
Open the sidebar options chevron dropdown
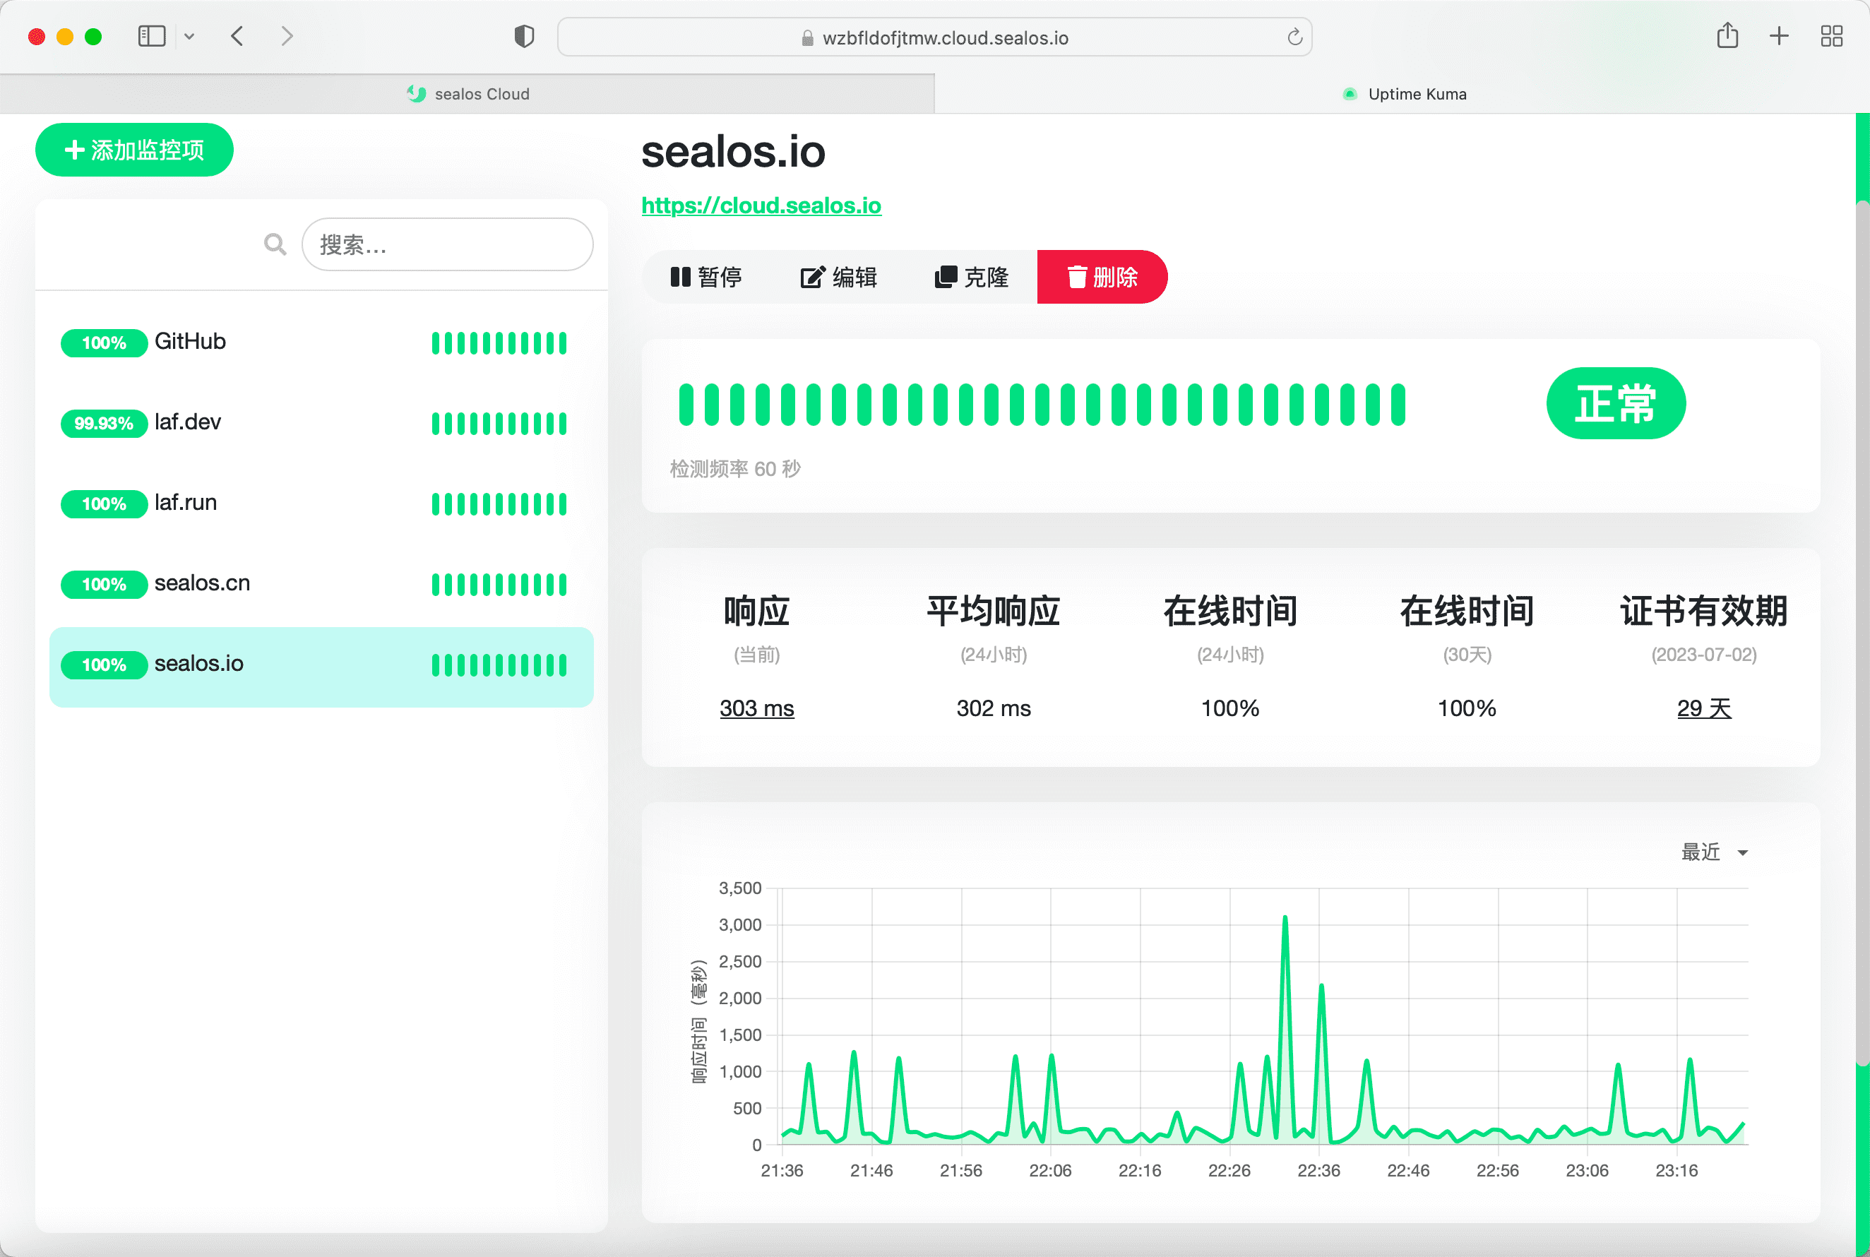coord(189,36)
